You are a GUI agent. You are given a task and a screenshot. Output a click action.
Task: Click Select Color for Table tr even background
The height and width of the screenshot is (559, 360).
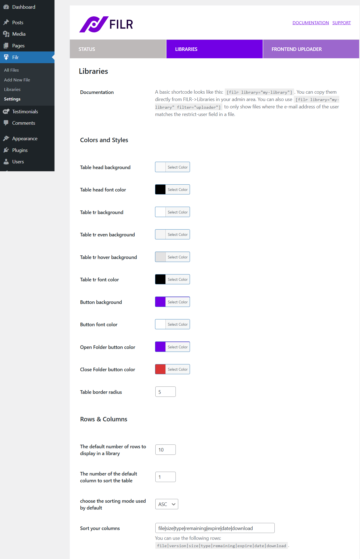coord(177,234)
